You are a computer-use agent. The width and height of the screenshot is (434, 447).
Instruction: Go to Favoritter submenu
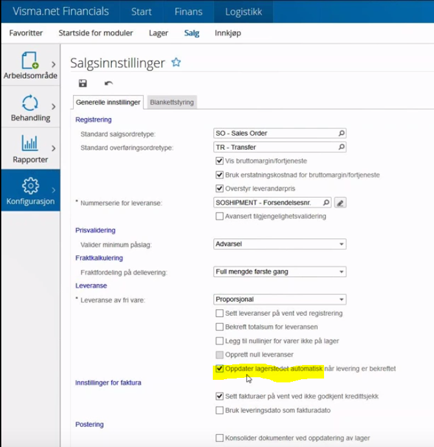coord(26,33)
